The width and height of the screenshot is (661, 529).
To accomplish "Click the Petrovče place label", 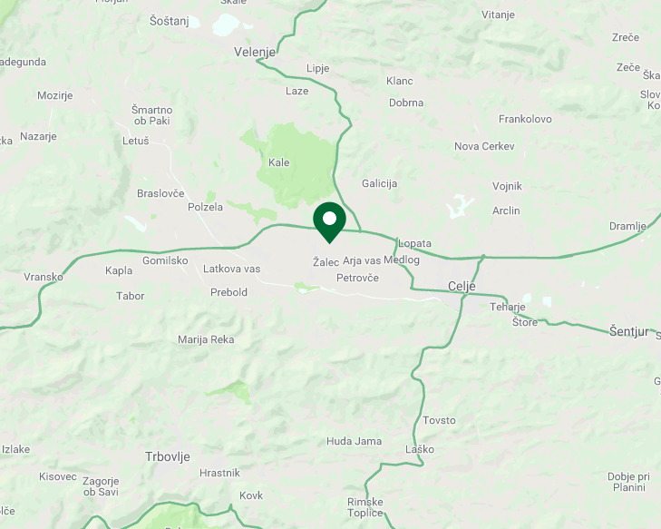I will coord(357,278).
